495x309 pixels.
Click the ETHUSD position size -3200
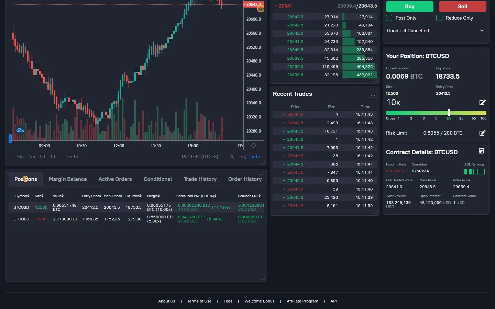click(41, 219)
